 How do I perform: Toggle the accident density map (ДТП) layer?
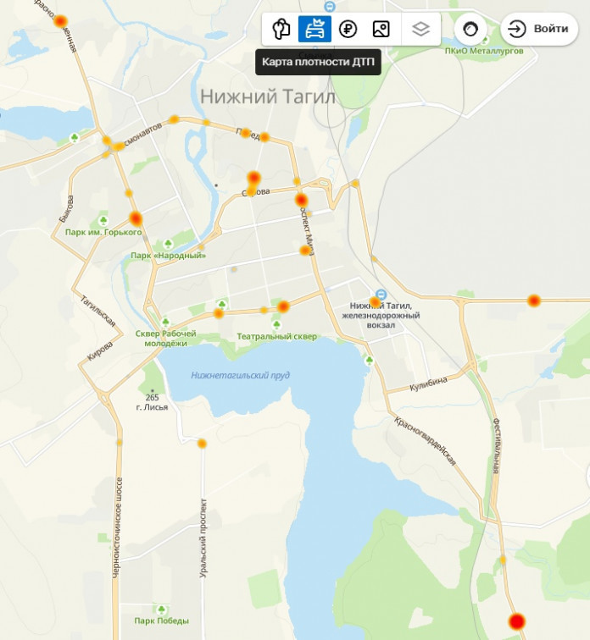(314, 29)
